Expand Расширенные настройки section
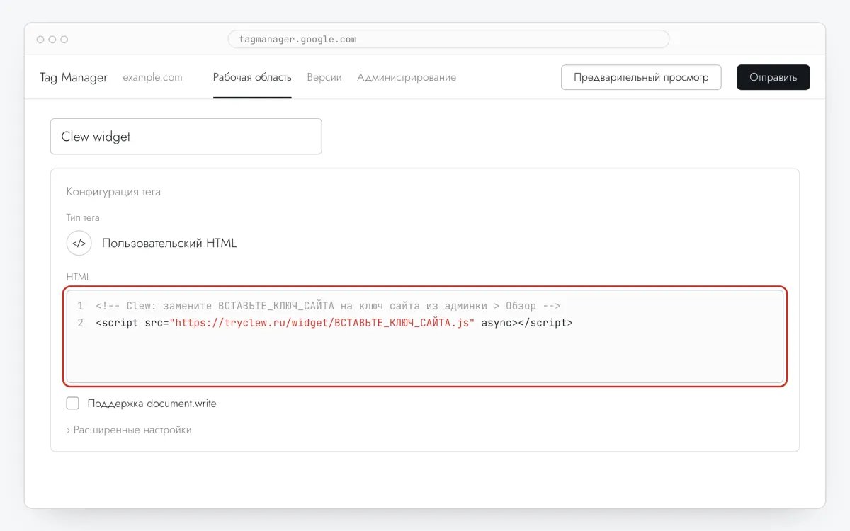The height and width of the screenshot is (531, 850). [129, 430]
